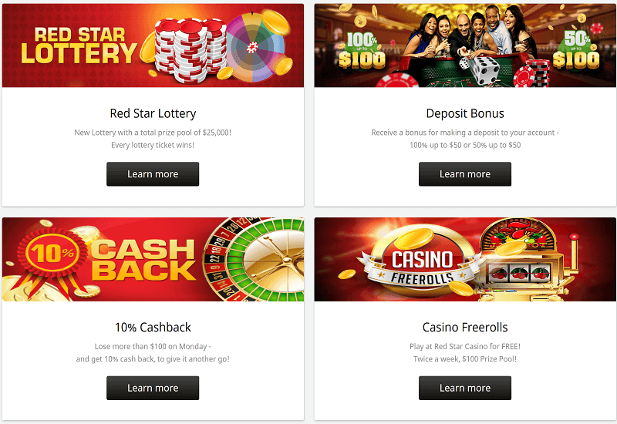The height and width of the screenshot is (424, 617).
Task: Click the Casino Freerolls heading
Action: coord(465,327)
